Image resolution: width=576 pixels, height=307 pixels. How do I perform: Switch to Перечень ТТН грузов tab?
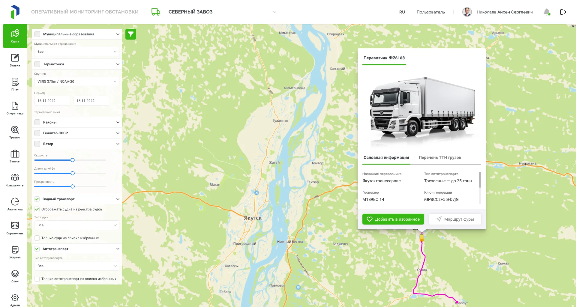pos(440,157)
